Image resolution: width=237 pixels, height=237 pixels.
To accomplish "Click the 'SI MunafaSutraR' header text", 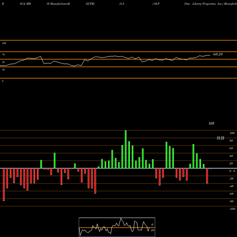I will pos(58,4).
